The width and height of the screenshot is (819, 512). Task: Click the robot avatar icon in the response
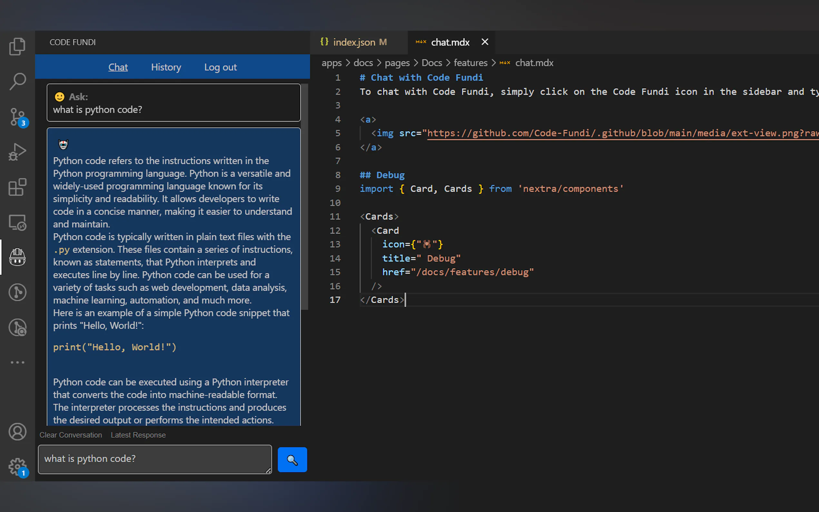coord(63,144)
